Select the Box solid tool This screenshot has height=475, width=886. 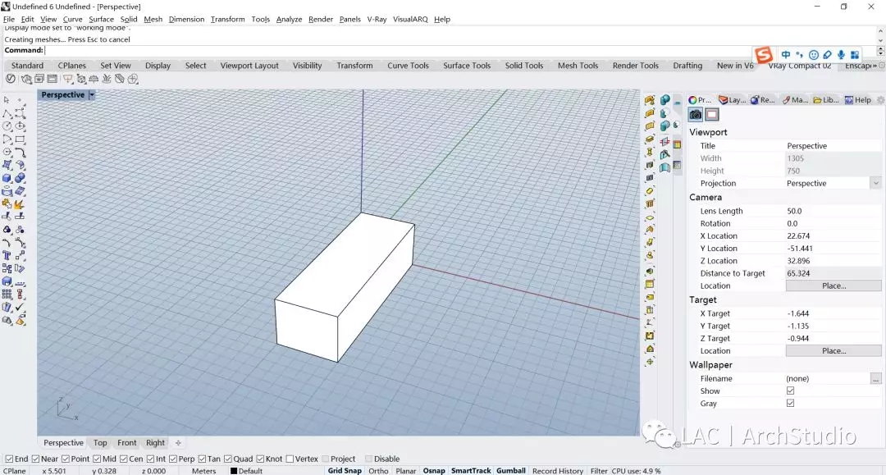(7, 178)
